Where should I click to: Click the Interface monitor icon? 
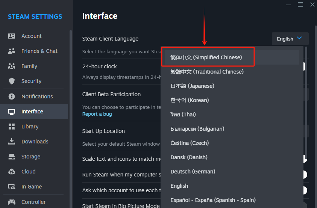coord(12,112)
